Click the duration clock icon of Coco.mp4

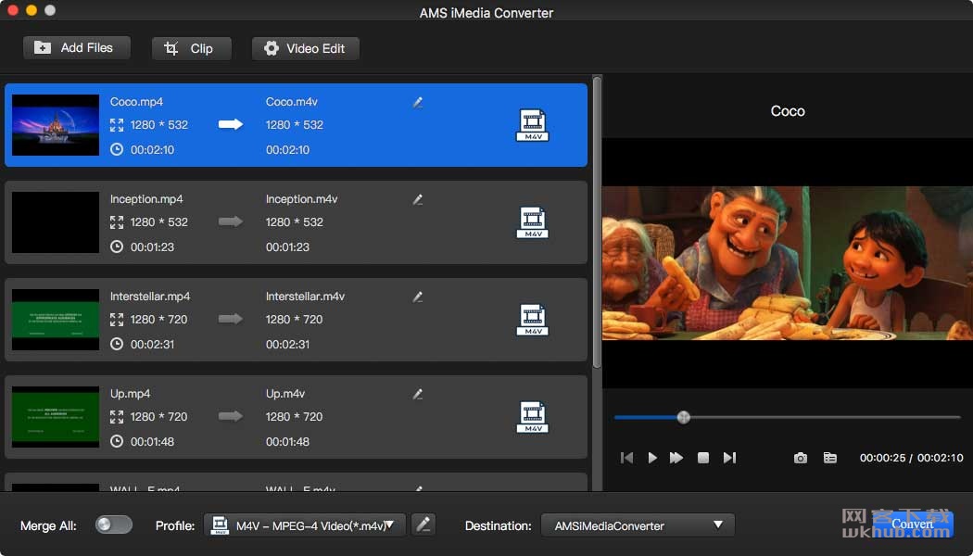tap(117, 149)
